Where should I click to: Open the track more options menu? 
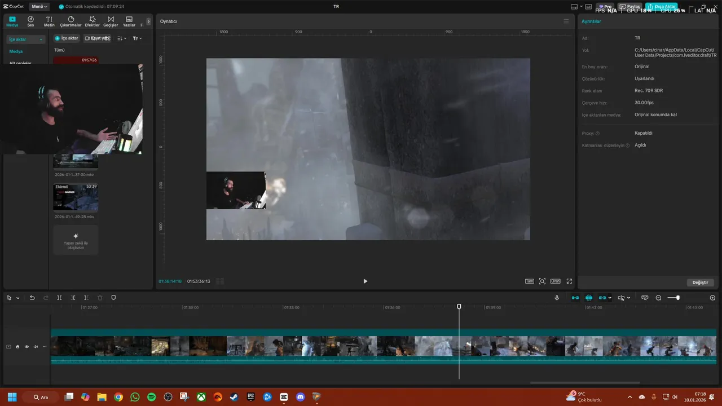tap(45, 347)
